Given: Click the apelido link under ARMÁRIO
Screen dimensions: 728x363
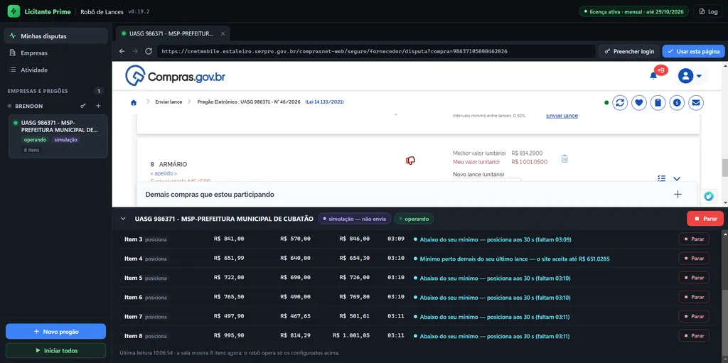Looking at the screenshot, I should pos(164,173).
